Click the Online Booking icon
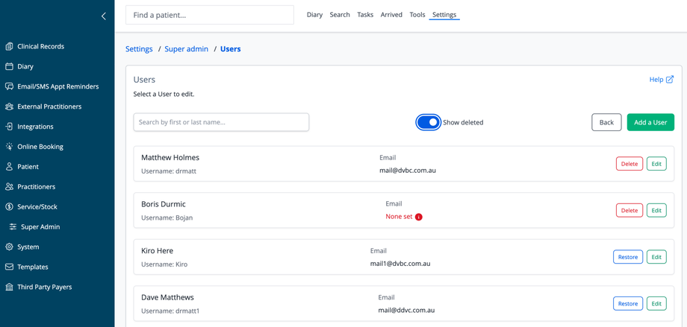The width and height of the screenshot is (687, 327). pyautogui.click(x=9, y=147)
